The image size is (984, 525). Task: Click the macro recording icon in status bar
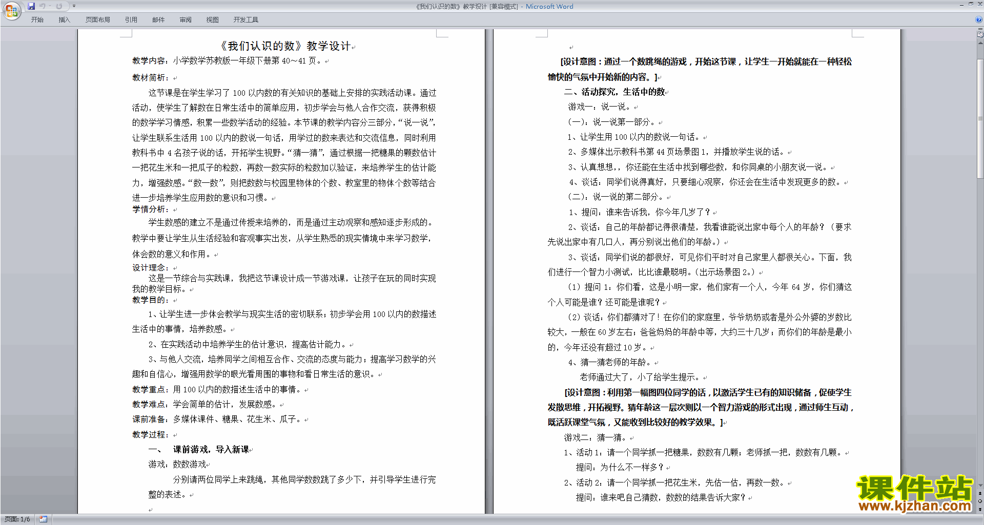click(44, 519)
